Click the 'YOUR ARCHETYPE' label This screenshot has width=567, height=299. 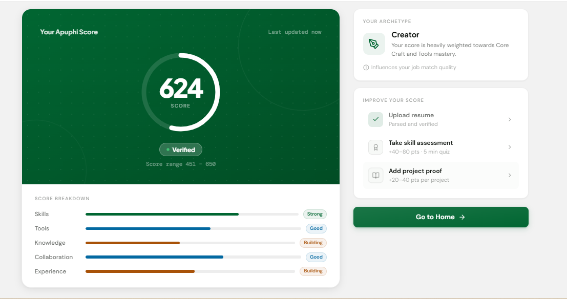point(387,22)
